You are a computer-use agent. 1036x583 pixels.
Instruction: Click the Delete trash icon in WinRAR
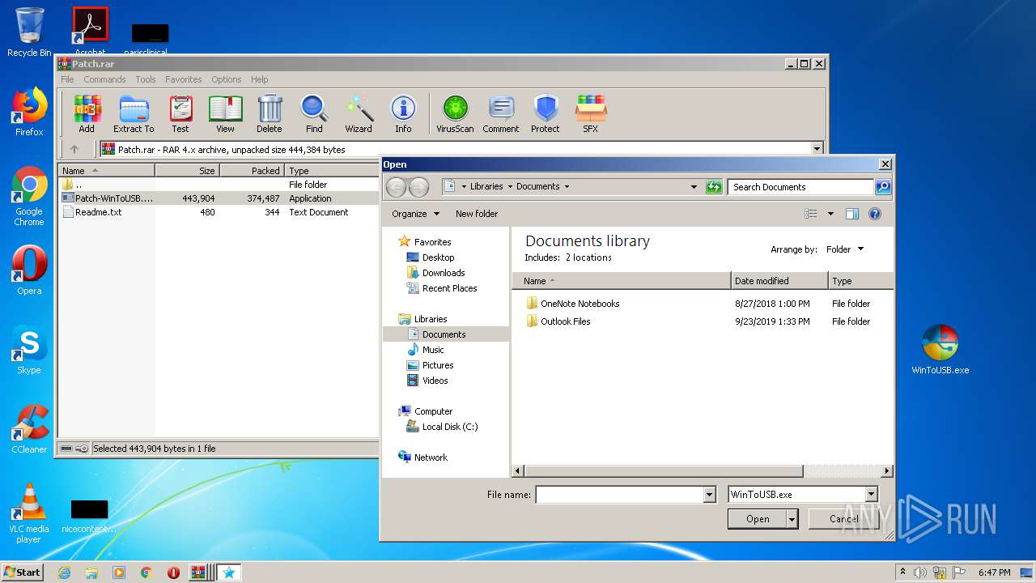pos(270,114)
